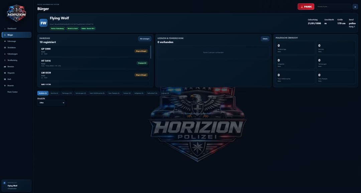361x193 pixels.
Task: Switch to the Fahrzeuge (10) tab
Action: coord(67,93)
